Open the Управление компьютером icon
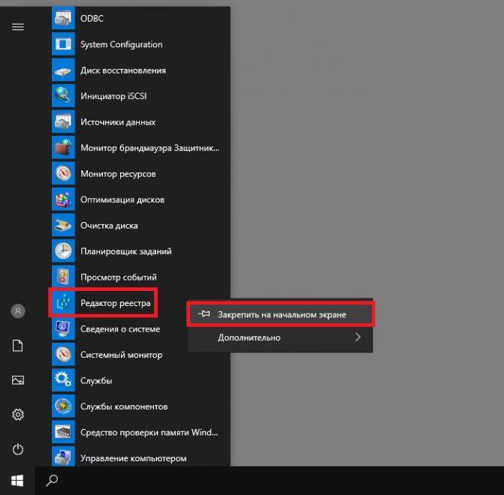This screenshot has height=495, width=504. click(63, 457)
